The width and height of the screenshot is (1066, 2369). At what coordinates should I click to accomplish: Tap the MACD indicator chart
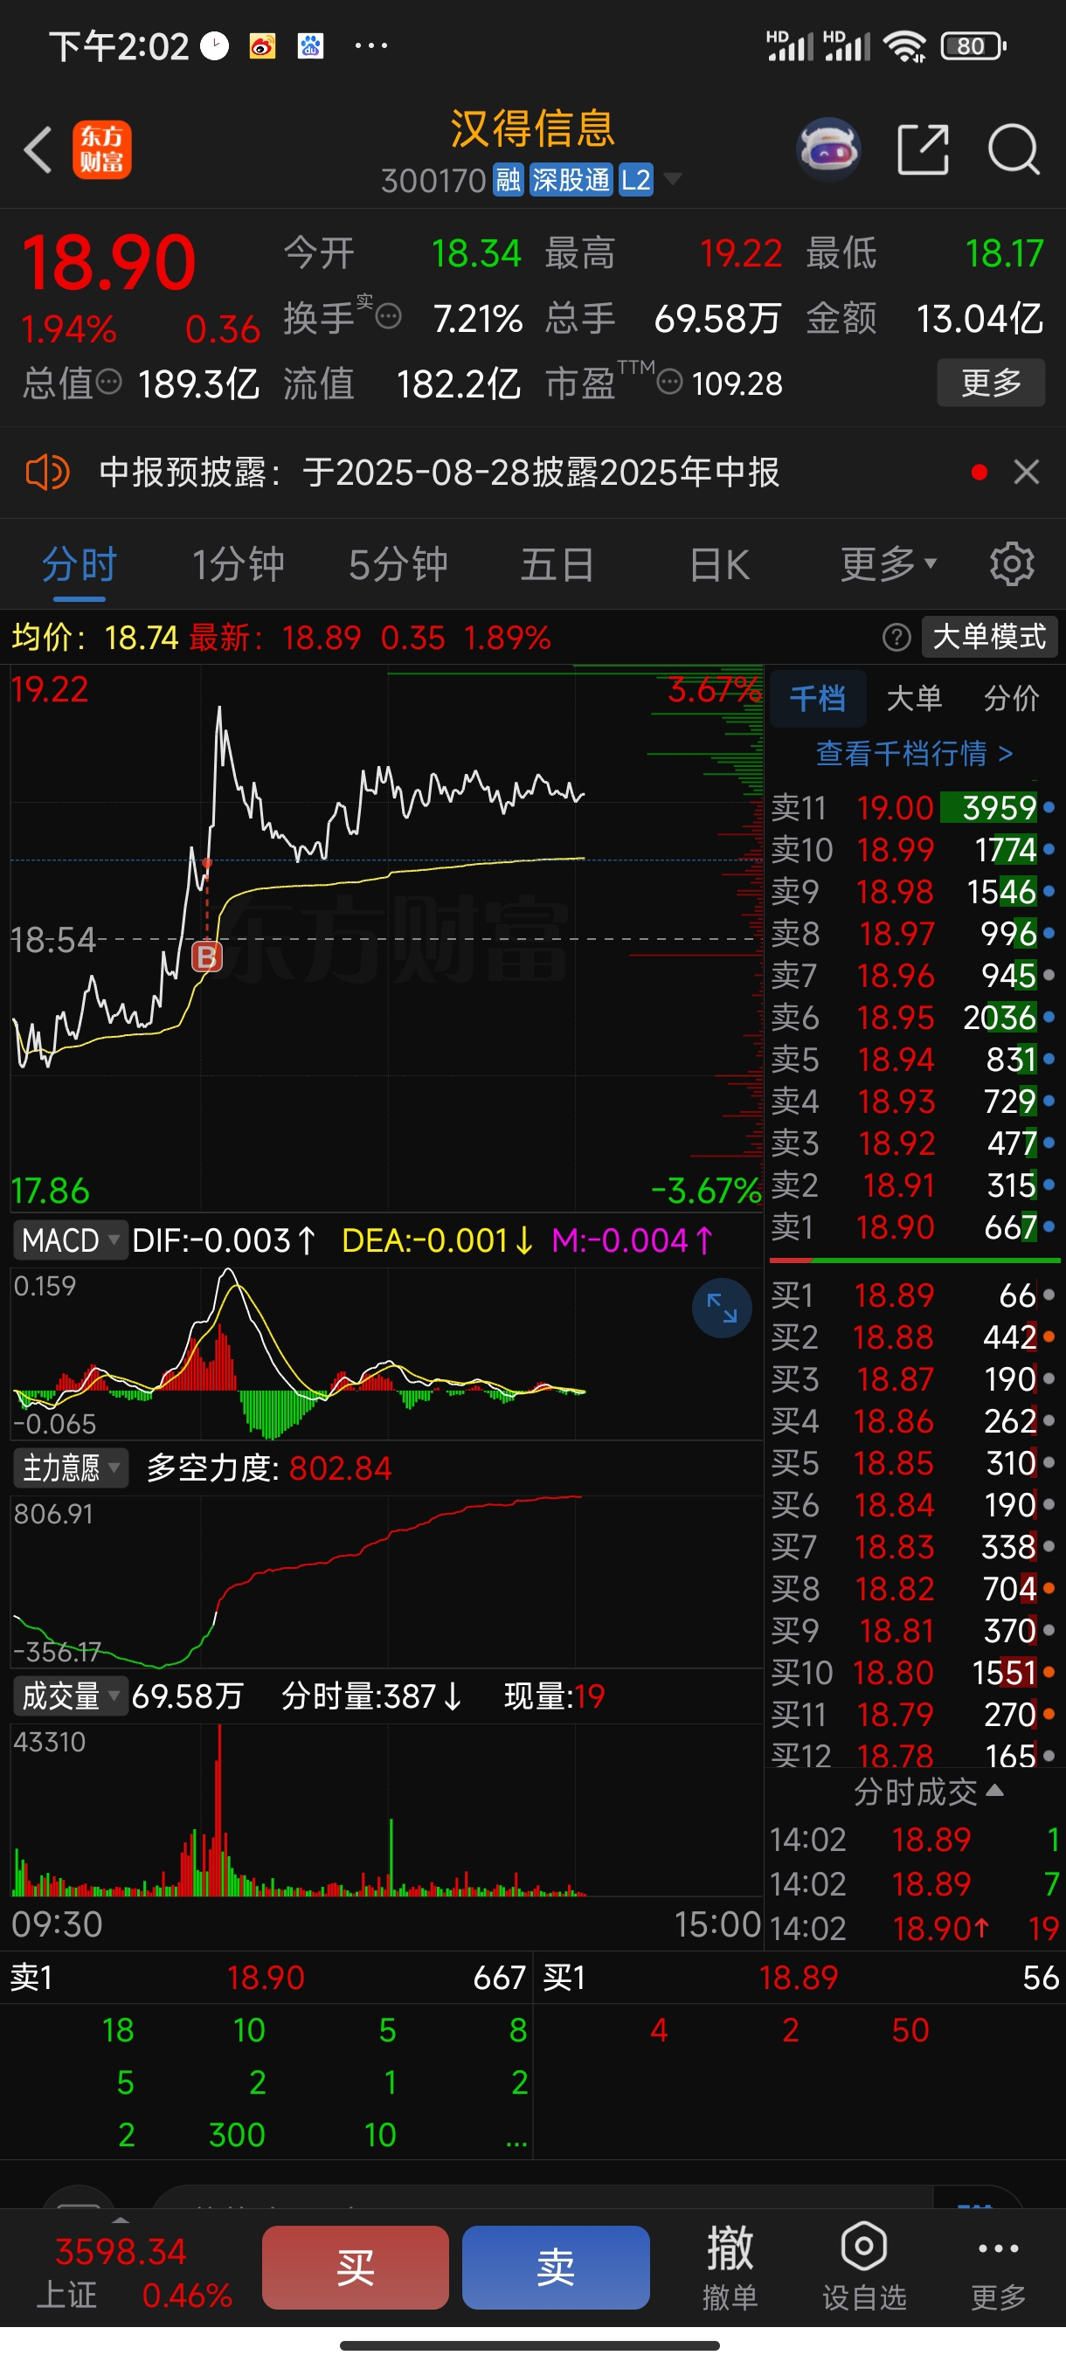pyautogui.click(x=386, y=1352)
